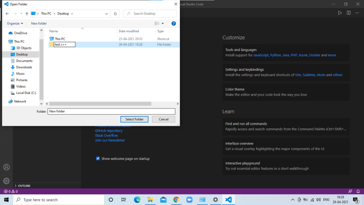Click the horizontal scrollbar in file list
This screenshot has width=364, height=205.
point(100,104)
